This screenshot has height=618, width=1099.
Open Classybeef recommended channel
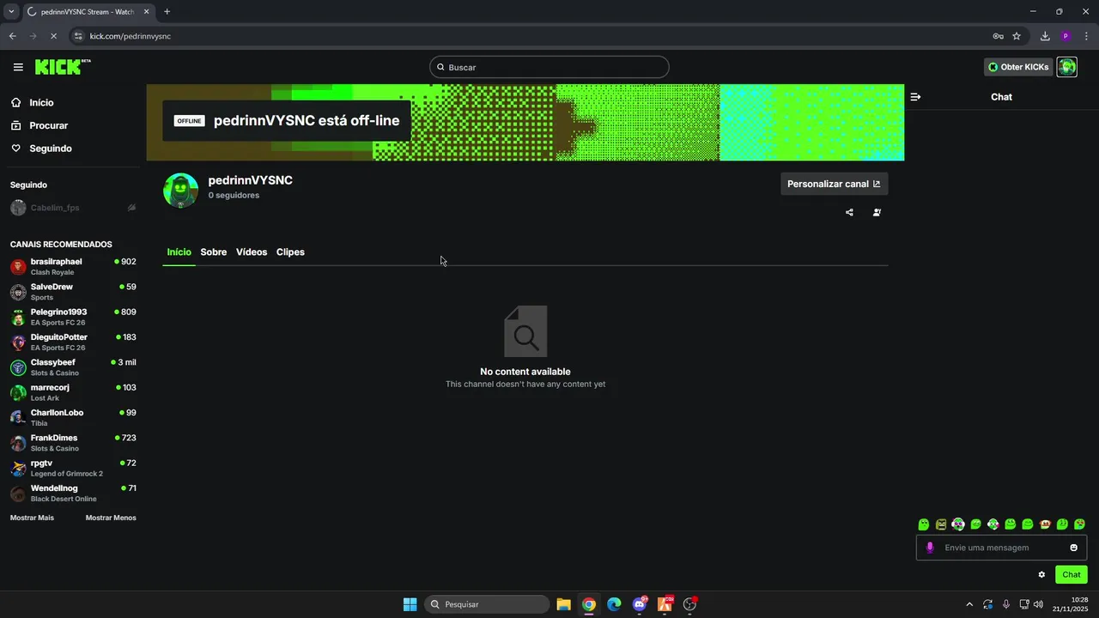(x=73, y=367)
